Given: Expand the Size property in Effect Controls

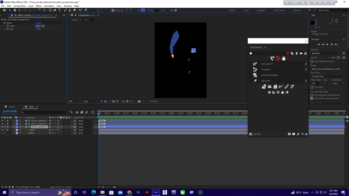Looking at the screenshot, I should [x=5, y=29].
